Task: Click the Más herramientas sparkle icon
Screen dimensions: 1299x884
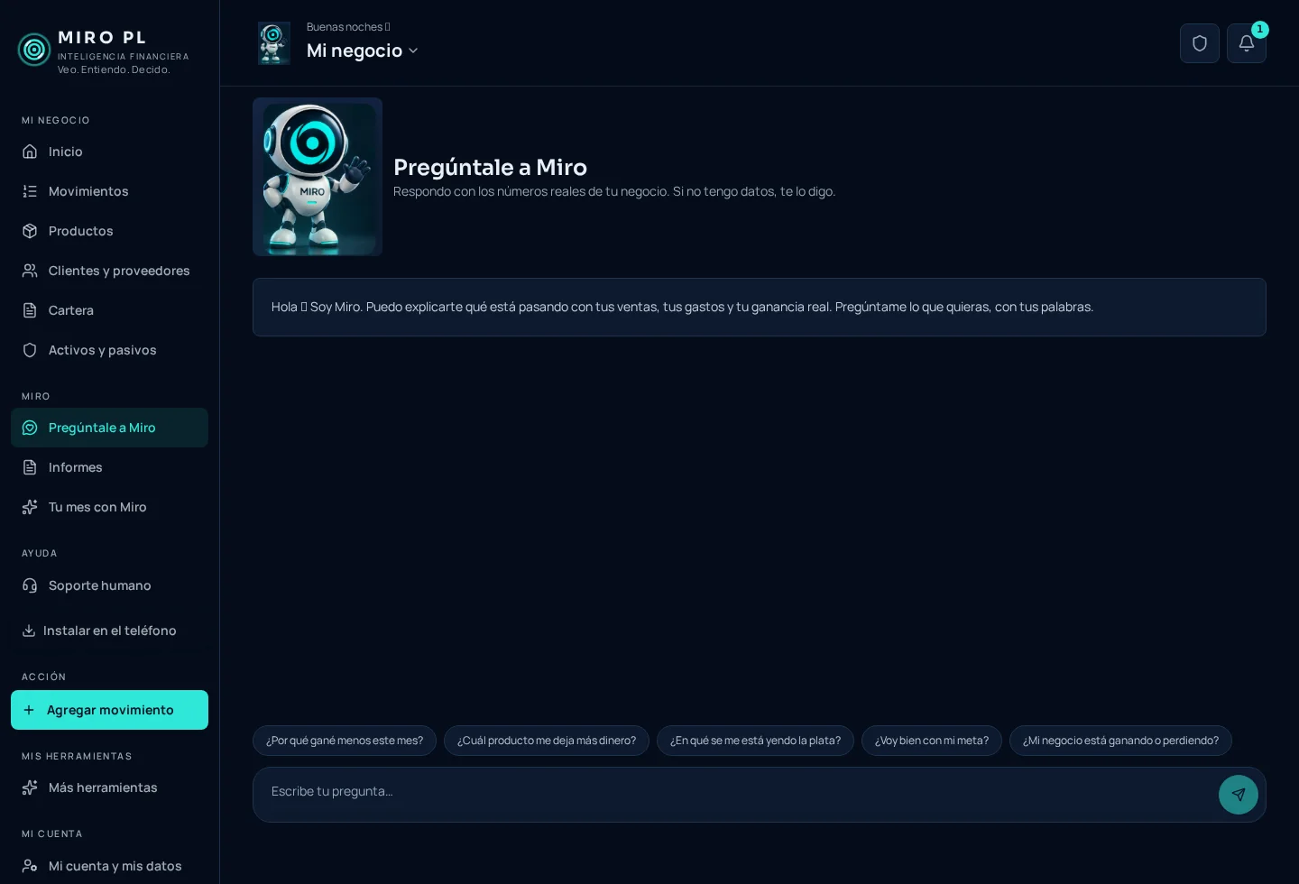Action: tap(30, 787)
